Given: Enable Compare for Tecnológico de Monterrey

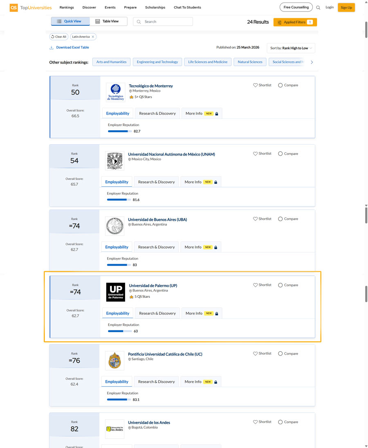Looking at the screenshot, I should pyautogui.click(x=280, y=85).
